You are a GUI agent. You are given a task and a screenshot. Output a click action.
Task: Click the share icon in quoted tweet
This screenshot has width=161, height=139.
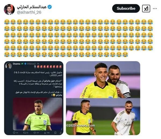pyautogui.click(x=61, y=133)
